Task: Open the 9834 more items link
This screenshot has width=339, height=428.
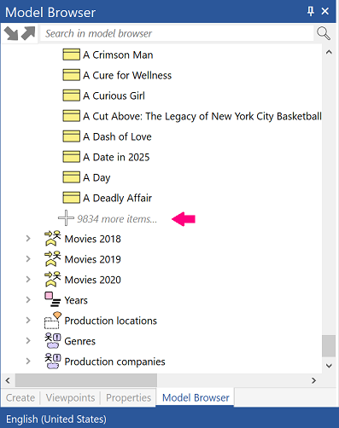Action: (x=117, y=219)
